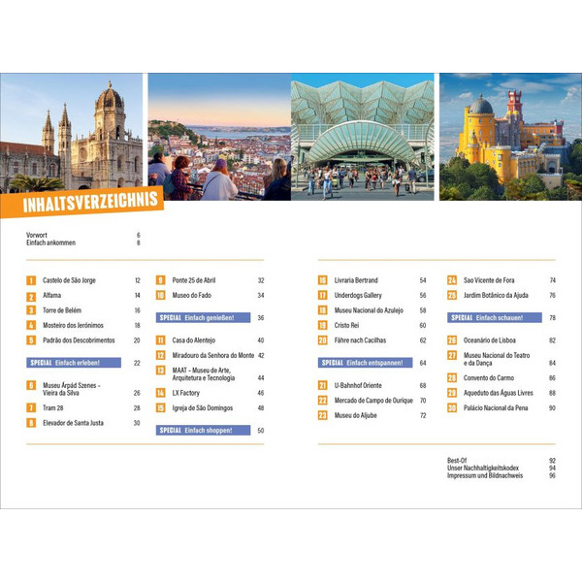Viewport: 582px width, 582px height.
Task: Click the 'Livraria Bertrand' entry
Action: [356, 280]
